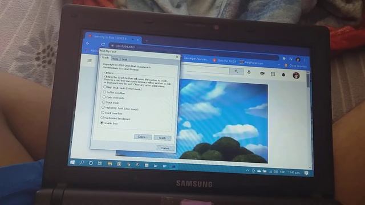Select High IRQL fault (User-mode) option

click(x=120, y=108)
